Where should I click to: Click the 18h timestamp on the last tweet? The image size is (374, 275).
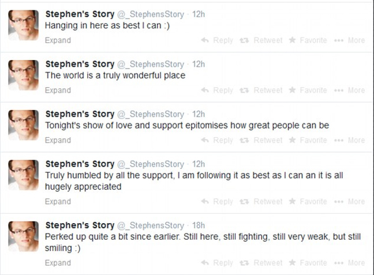point(198,225)
